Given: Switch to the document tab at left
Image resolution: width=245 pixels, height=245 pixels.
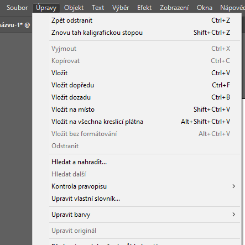Looking at the screenshot, I should pos(15,25).
